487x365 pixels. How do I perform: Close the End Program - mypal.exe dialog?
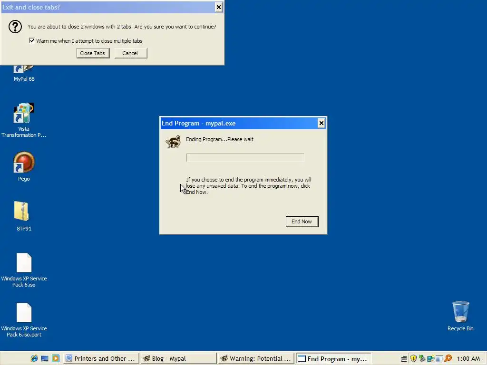[x=321, y=123]
